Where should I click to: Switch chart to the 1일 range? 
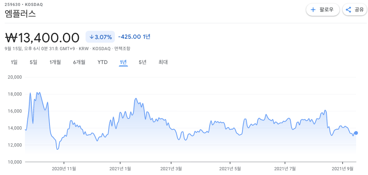[14, 62]
